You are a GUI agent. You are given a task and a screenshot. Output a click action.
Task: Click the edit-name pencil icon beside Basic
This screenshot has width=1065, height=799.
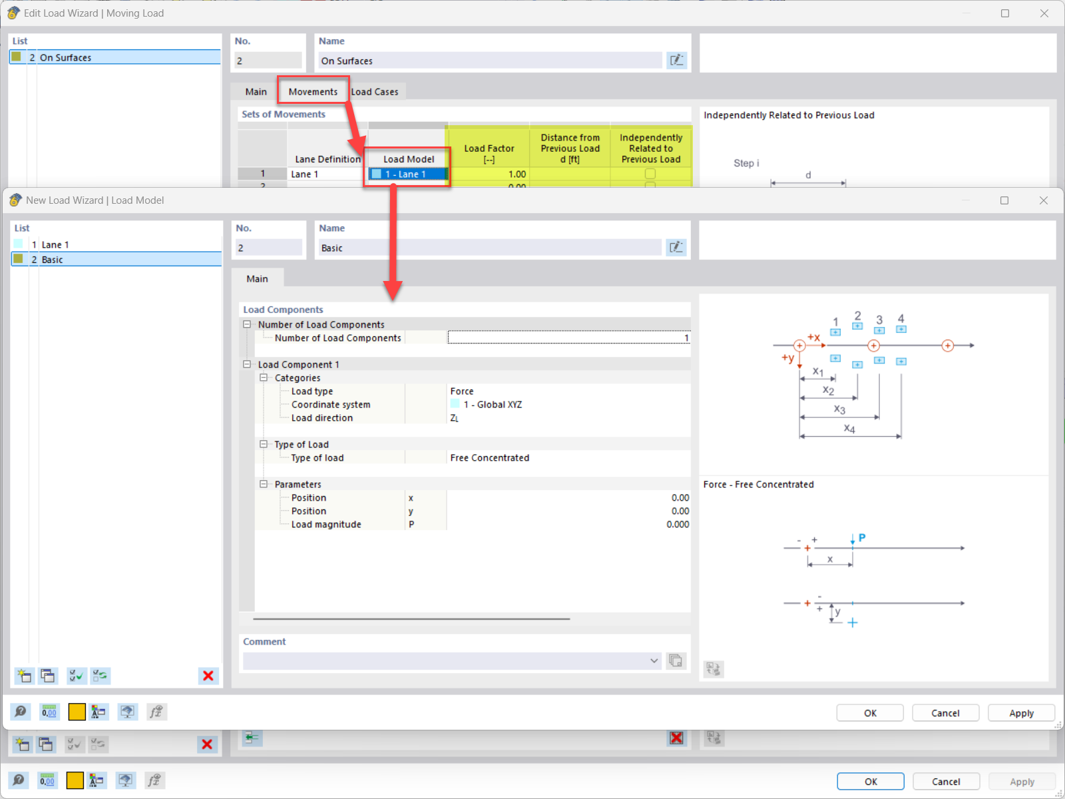click(676, 247)
